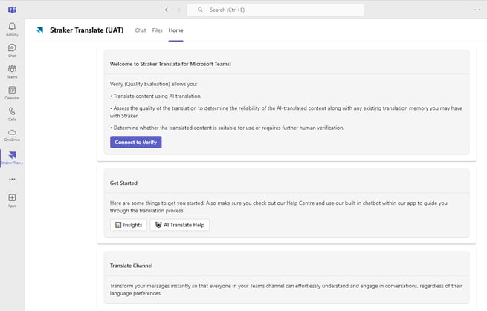487x311 pixels.
Task: Click the Microsoft Teams logo
Action: (12, 10)
